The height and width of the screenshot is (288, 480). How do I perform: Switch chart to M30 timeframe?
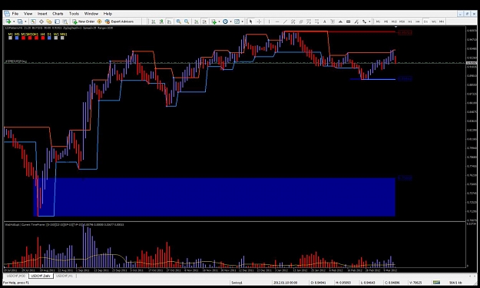coord(402,22)
